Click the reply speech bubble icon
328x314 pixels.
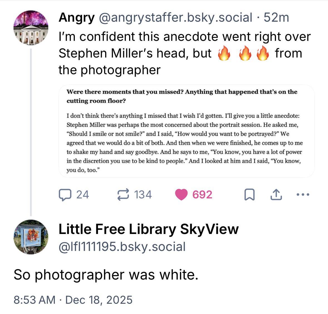coord(65,195)
